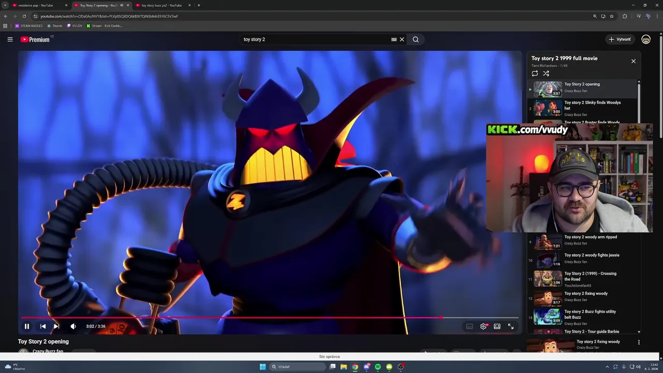Image resolution: width=663 pixels, height=373 pixels.
Task: Open playlist title 'Toy story 2 1999 full movie'
Action: point(564,59)
